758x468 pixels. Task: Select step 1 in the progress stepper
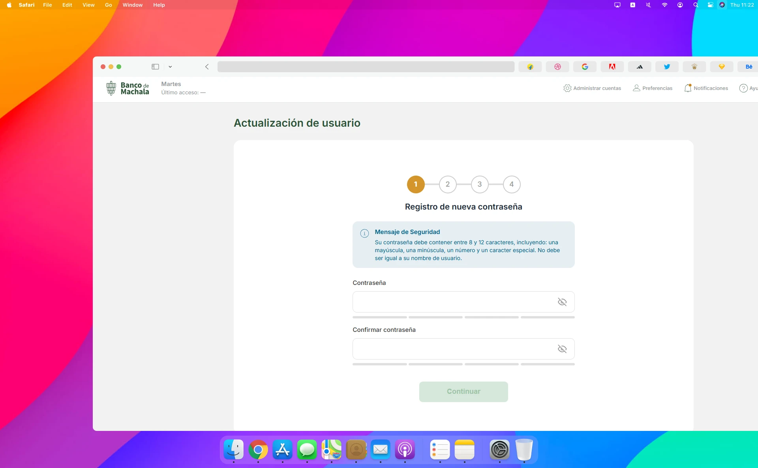pyautogui.click(x=416, y=184)
